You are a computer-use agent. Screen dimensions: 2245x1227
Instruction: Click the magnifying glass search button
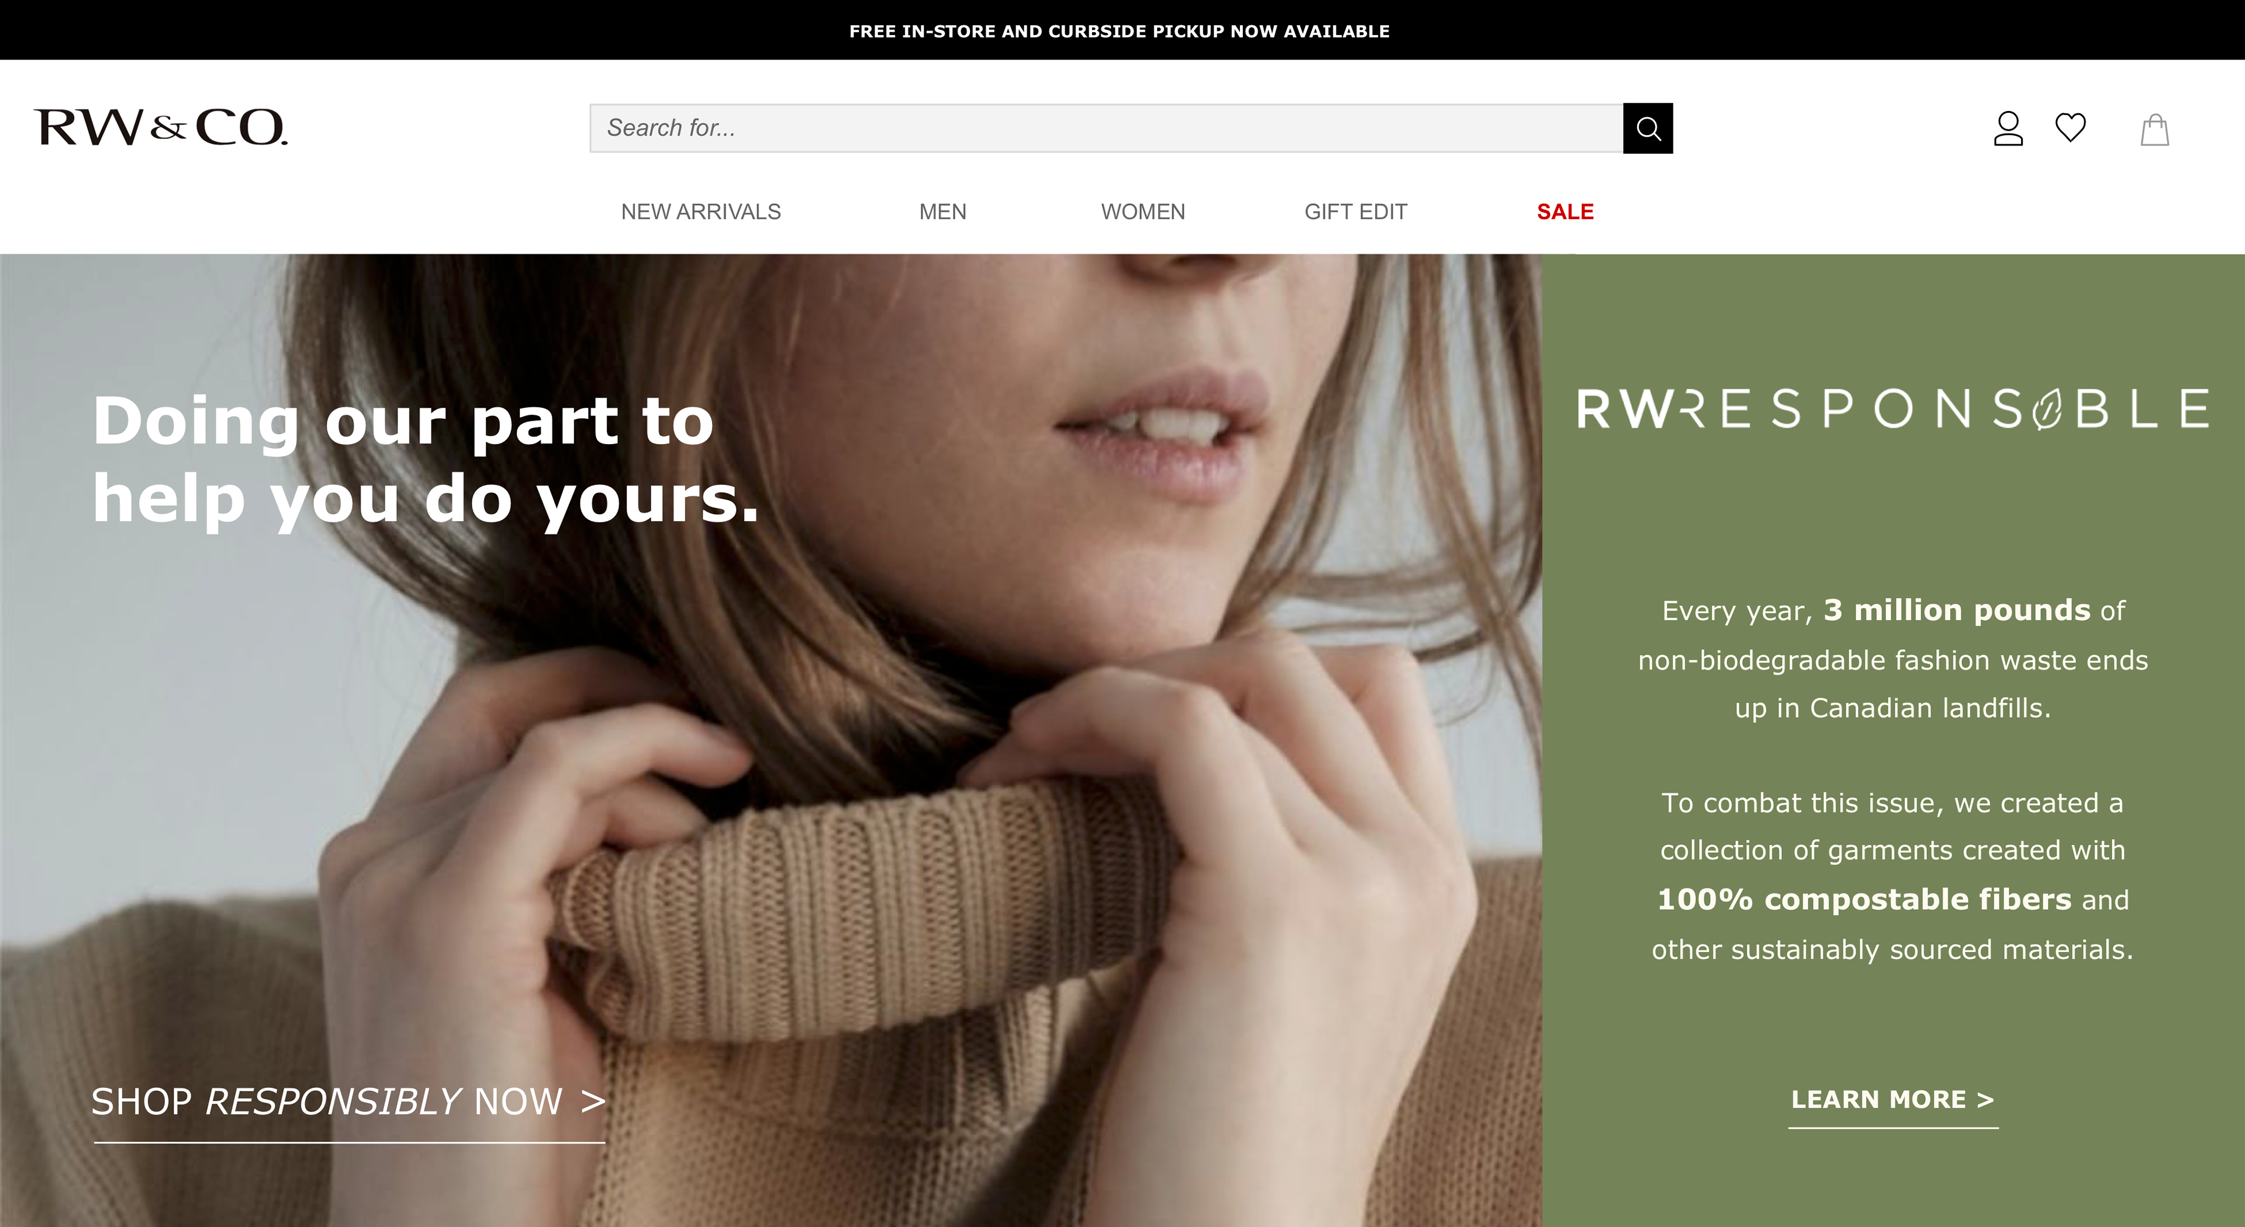tap(1647, 128)
